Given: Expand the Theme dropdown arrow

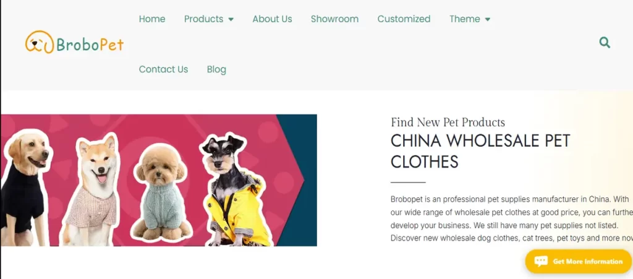Looking at the screenshot, I should pos(487,19).
